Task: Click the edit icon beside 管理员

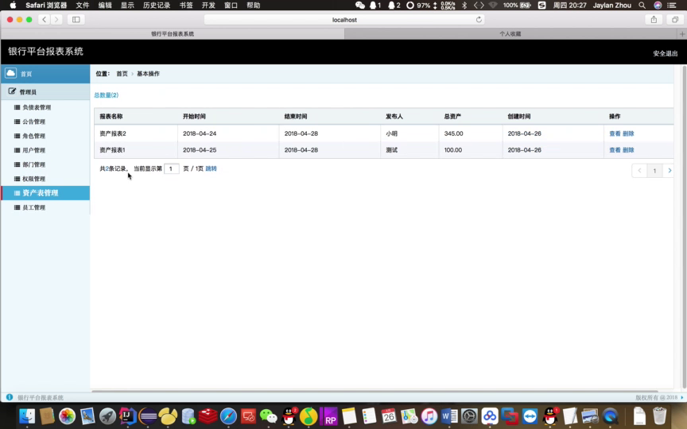Action: [12, 91]
